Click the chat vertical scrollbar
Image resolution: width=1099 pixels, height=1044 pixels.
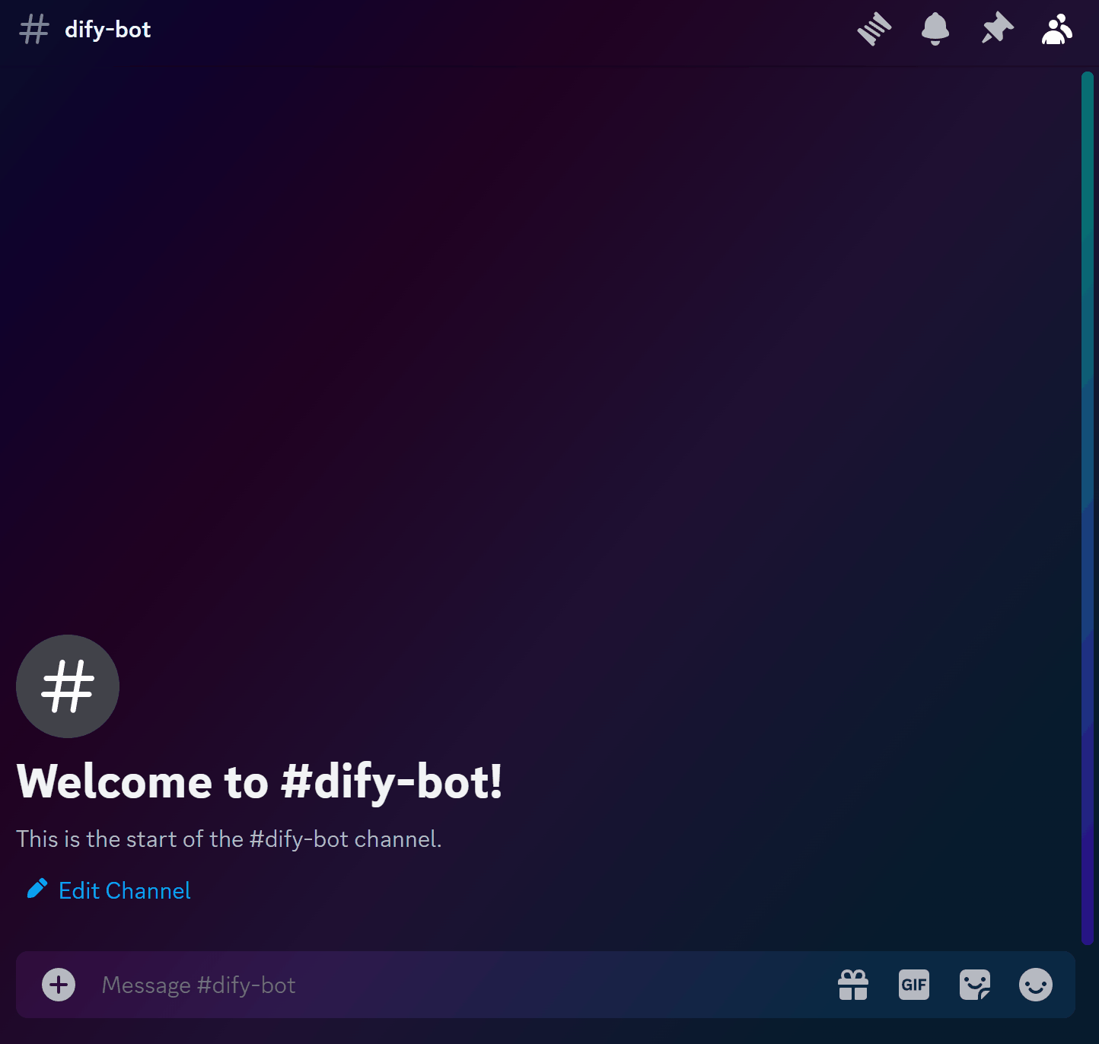click(1088, 508)
